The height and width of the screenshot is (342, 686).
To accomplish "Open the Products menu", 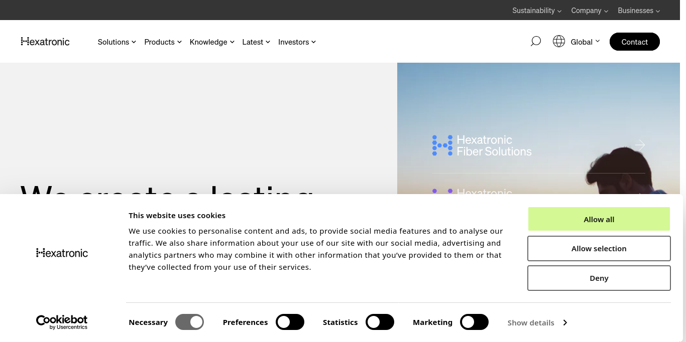I will pos(163,42).
